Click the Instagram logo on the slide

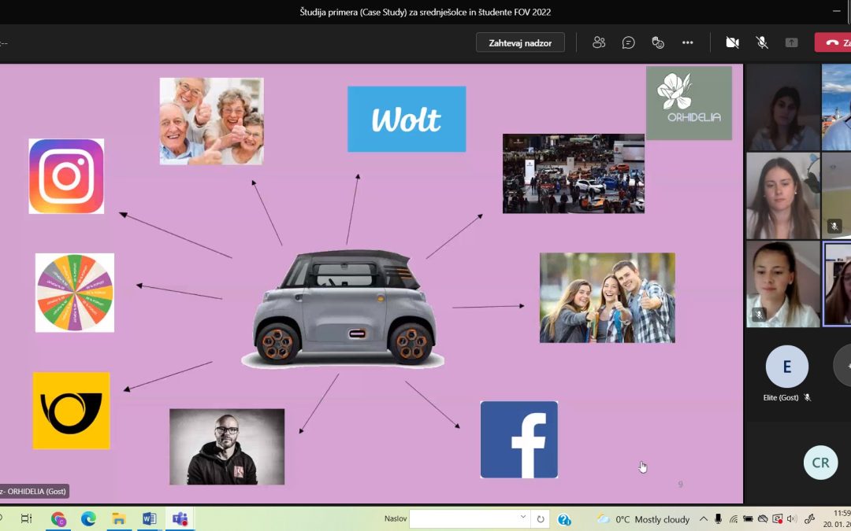click(66, 176)
